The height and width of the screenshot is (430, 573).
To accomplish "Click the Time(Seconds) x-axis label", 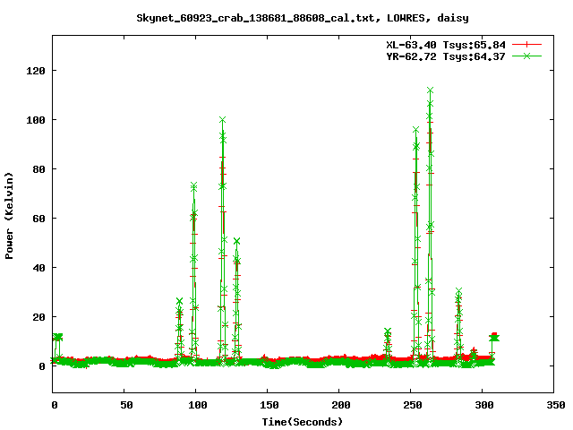I will point(303,422).
